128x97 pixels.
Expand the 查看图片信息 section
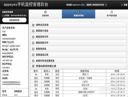pos(79,31)
